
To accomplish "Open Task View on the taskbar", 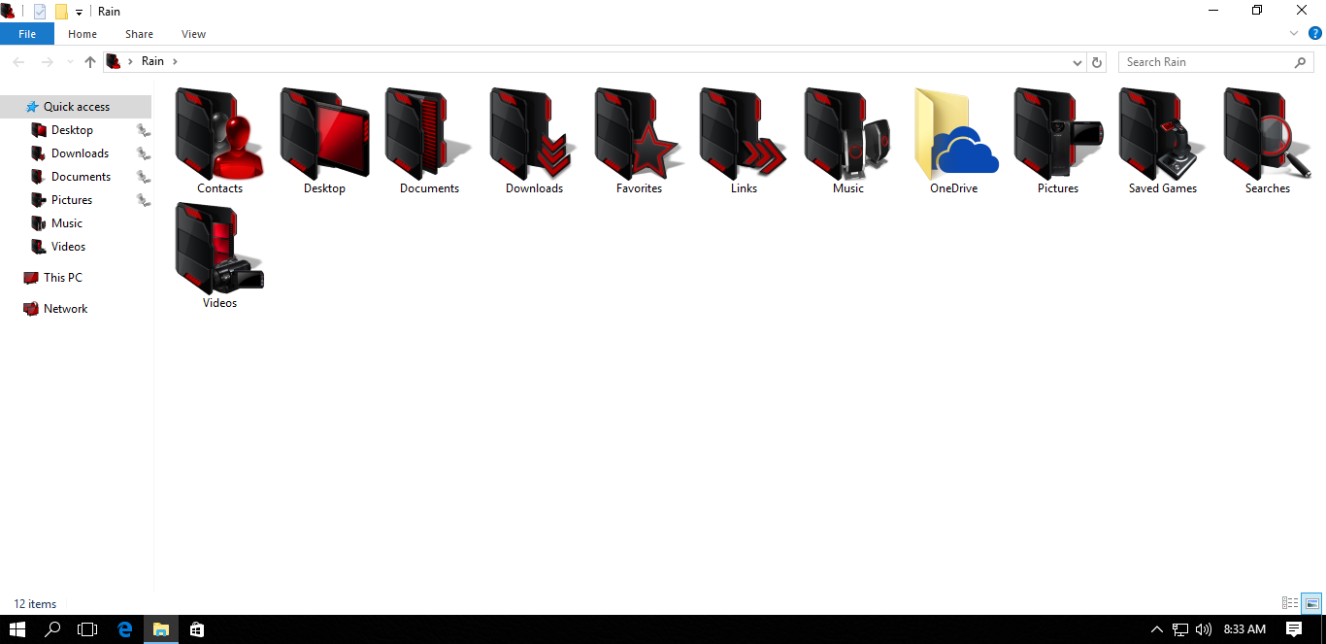I will (x=87, y=629).
